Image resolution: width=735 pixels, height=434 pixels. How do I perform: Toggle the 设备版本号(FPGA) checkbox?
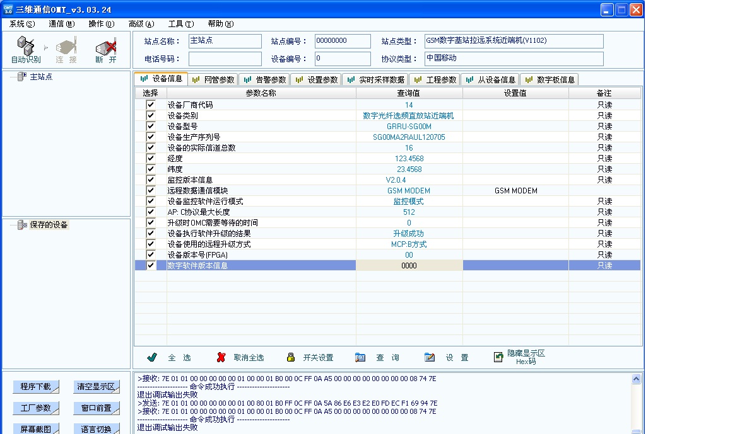pyautogui.click(x=150, y=254)
